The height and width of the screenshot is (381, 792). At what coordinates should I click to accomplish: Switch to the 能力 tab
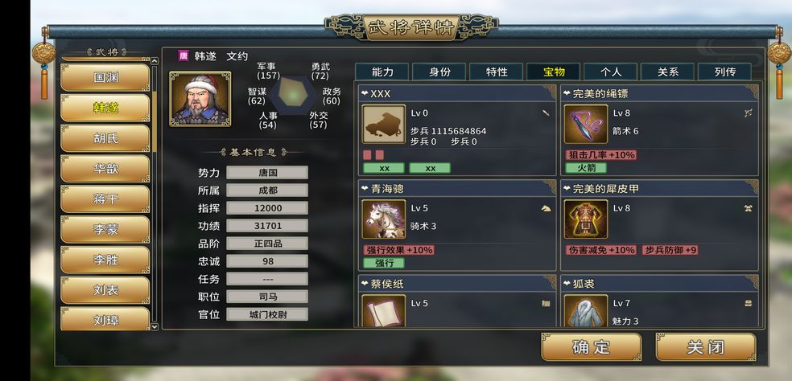[x=382, y=72]
